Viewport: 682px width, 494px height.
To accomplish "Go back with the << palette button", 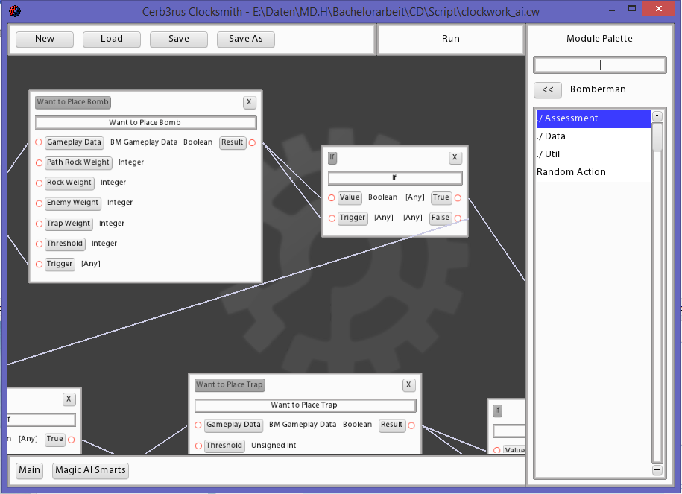I will pyautogui.click(x=547, y=89).
